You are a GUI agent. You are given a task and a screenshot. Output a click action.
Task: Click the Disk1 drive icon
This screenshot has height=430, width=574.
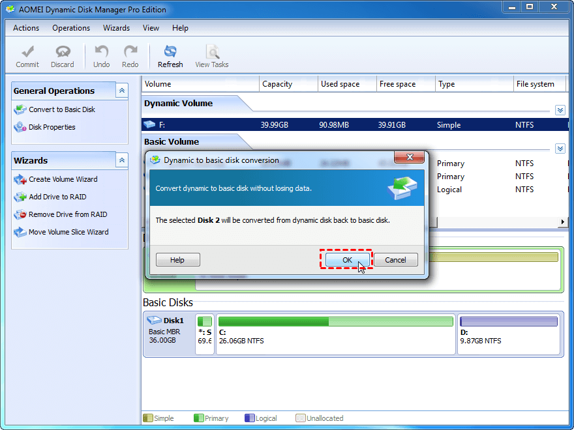(x=154, y=321)
